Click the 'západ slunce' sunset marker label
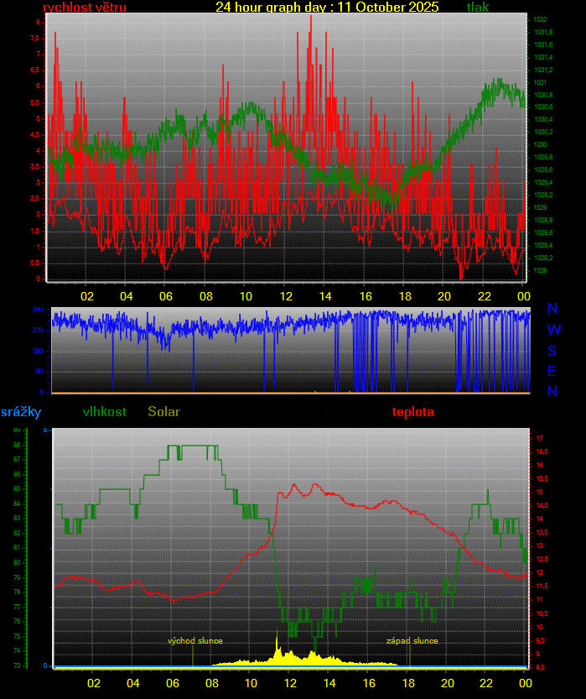586x699 pixels. point(412,641)
